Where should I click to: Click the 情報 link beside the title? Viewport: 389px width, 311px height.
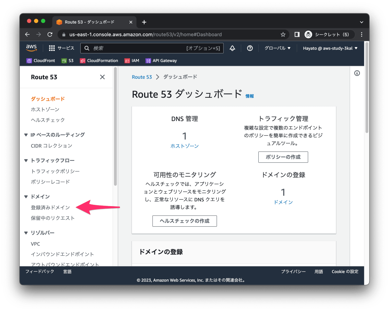(250, 96)
